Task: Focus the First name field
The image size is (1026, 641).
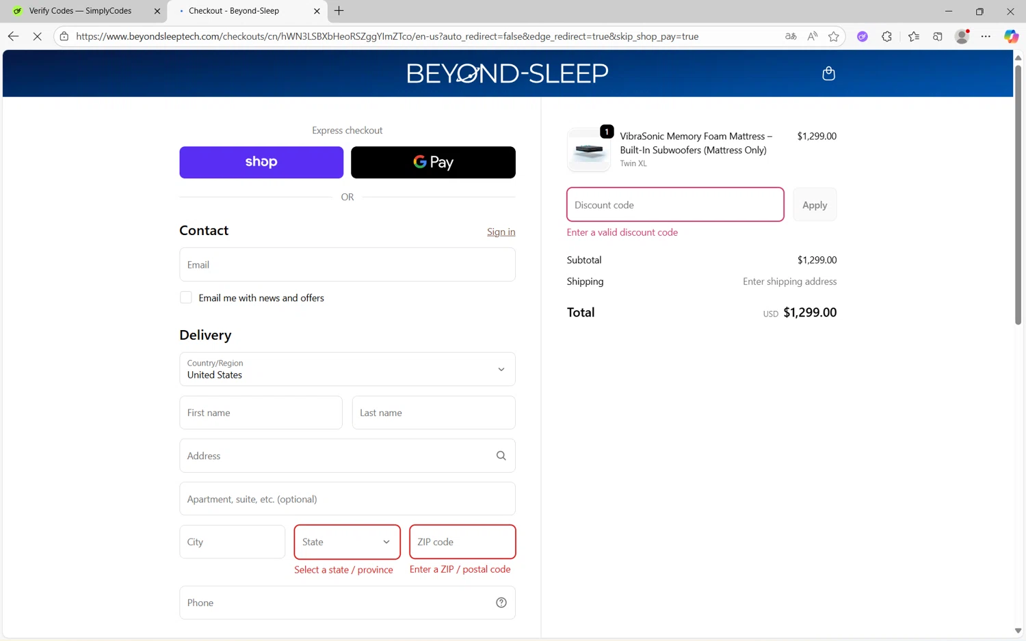Action: tap(261, 413)
